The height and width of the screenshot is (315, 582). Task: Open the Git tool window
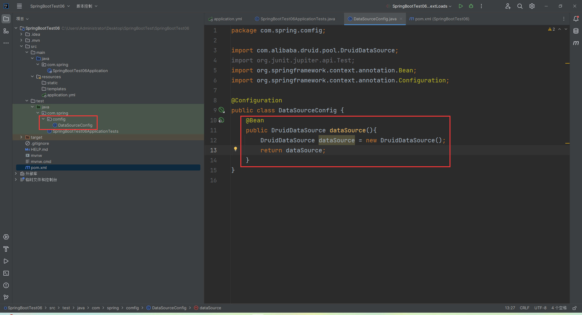tap(6, 297)
